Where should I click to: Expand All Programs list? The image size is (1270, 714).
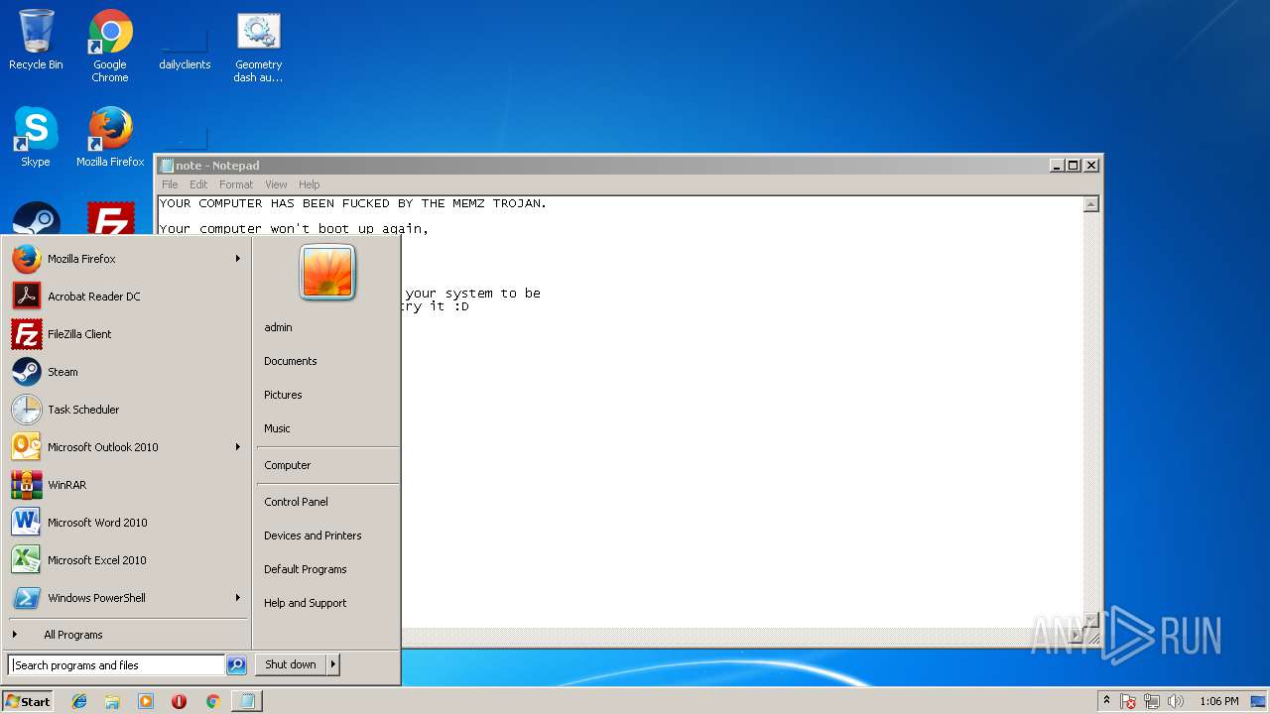[127, 635]
